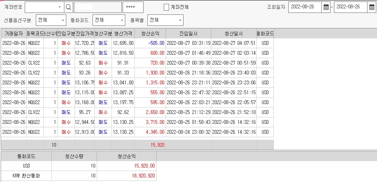Click the account password field

[x=133, y=7]
